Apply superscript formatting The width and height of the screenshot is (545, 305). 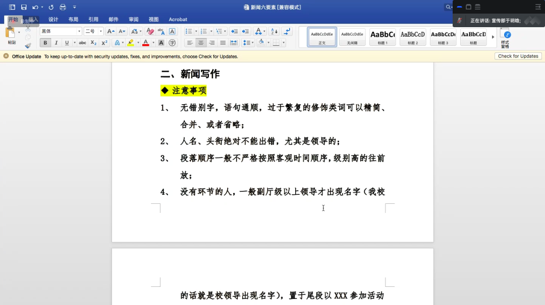coord(104,43)
